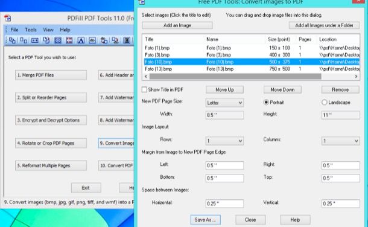Click the '7. Add Watermark' button
The image size is (368, 227).
[x=116, y=97]
